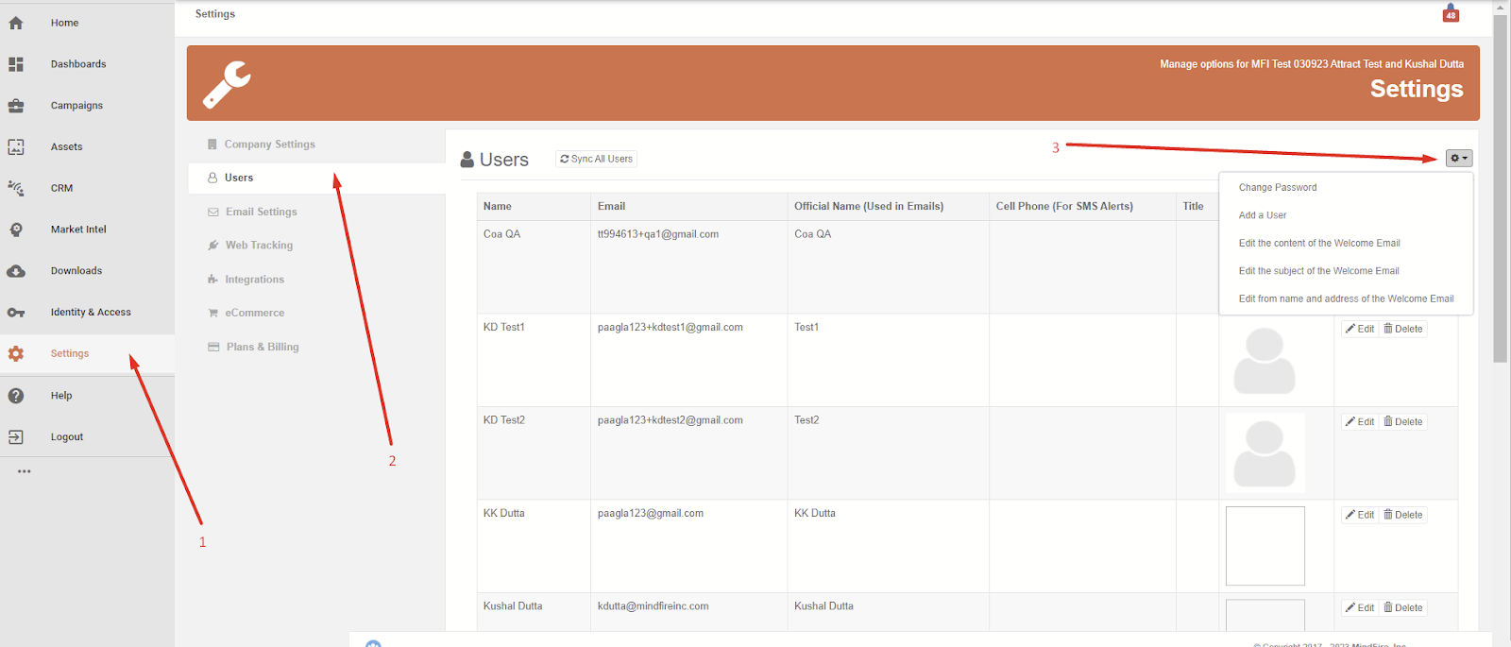Choose Edit the content of the Welcome Email
Screen dimensions: 1511x647
tap(1319, 243)
